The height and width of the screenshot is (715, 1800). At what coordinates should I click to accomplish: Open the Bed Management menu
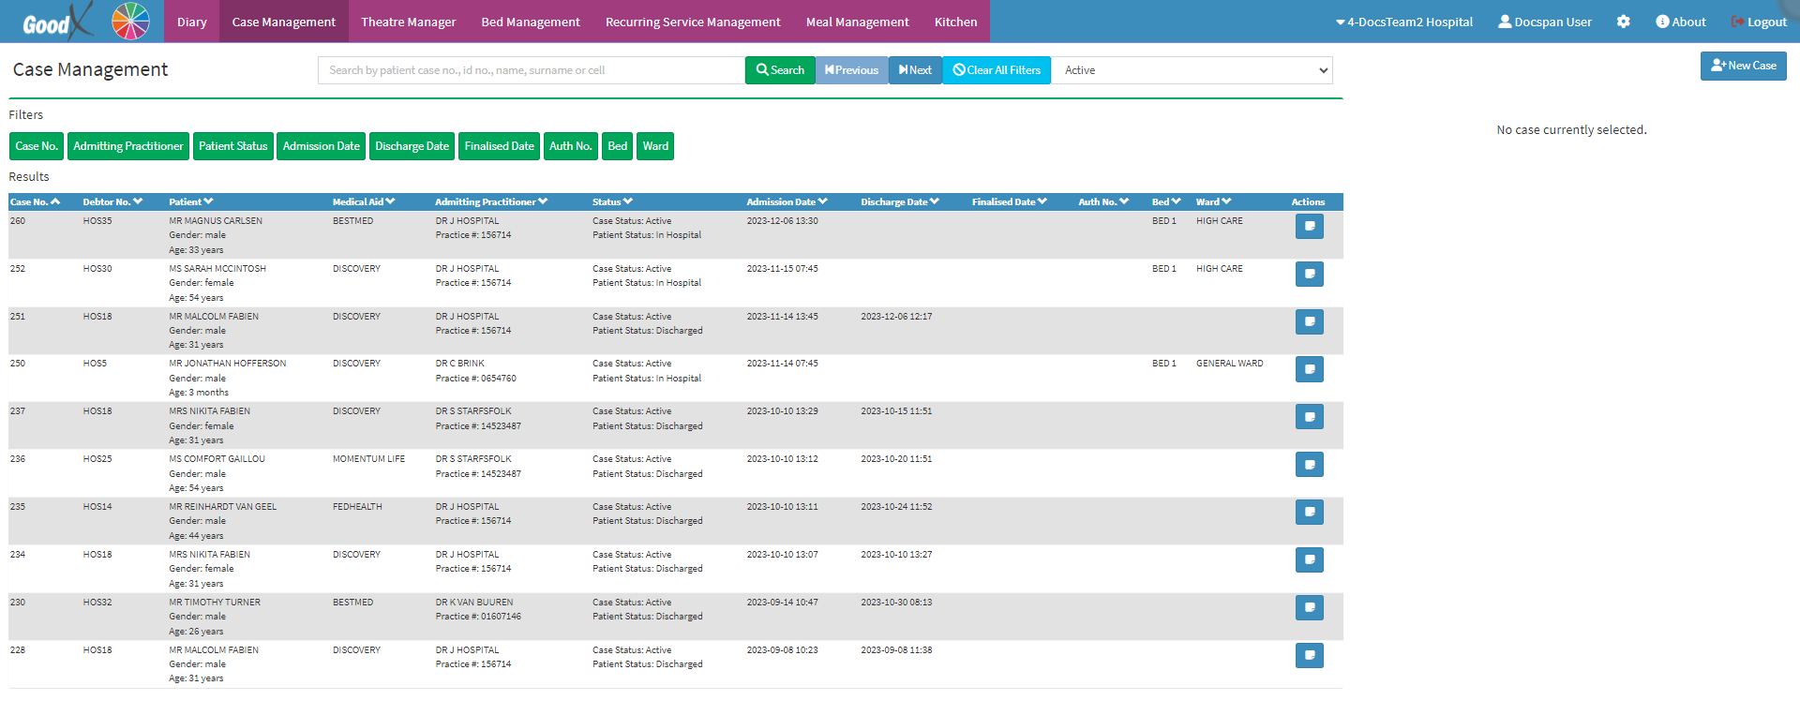pos(531,22)
